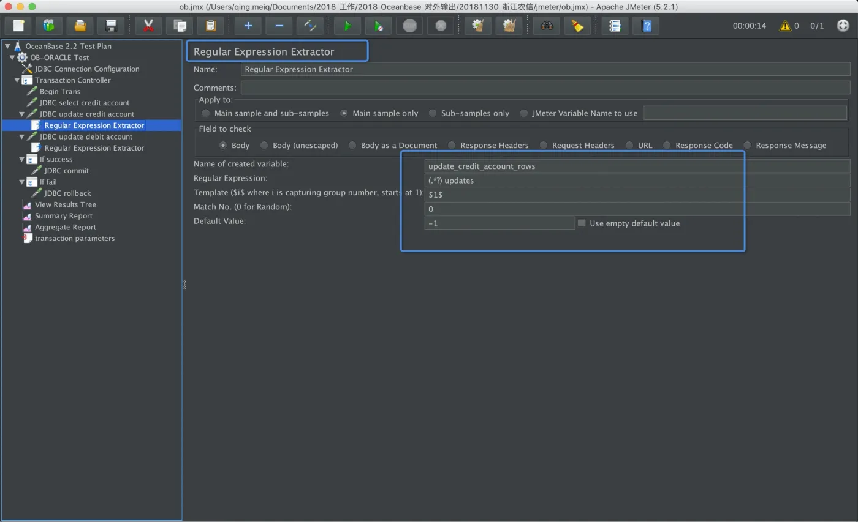This screenshot has width=858, height=522.
Task: Collapse the If fail controller
Action: (22, 182)
